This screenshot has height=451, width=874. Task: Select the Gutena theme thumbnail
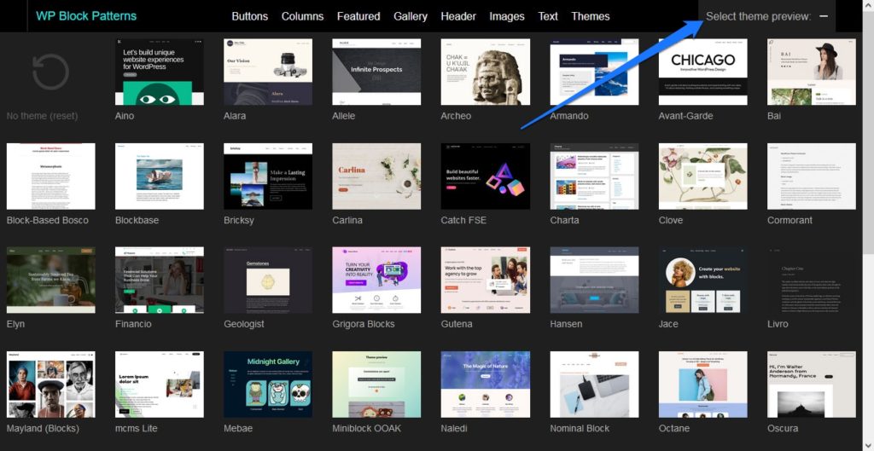[x=486, y=280]
